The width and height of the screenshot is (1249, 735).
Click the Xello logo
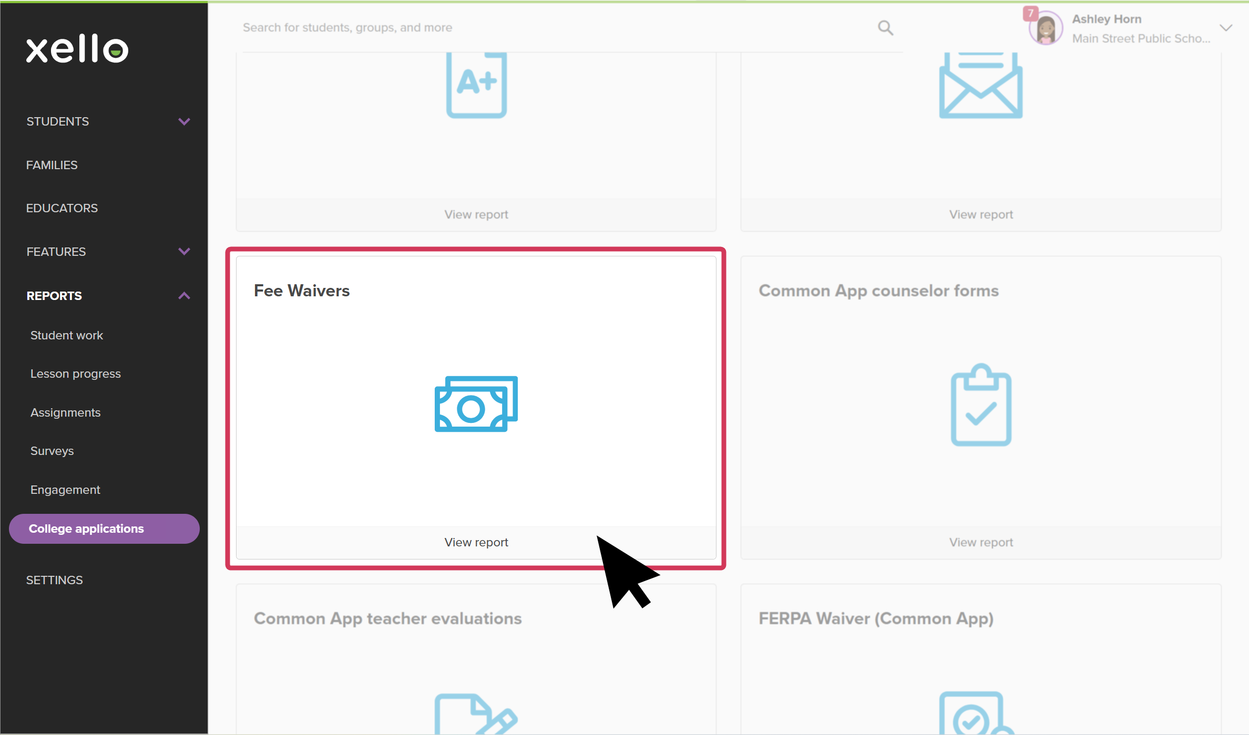click(77, 49)
